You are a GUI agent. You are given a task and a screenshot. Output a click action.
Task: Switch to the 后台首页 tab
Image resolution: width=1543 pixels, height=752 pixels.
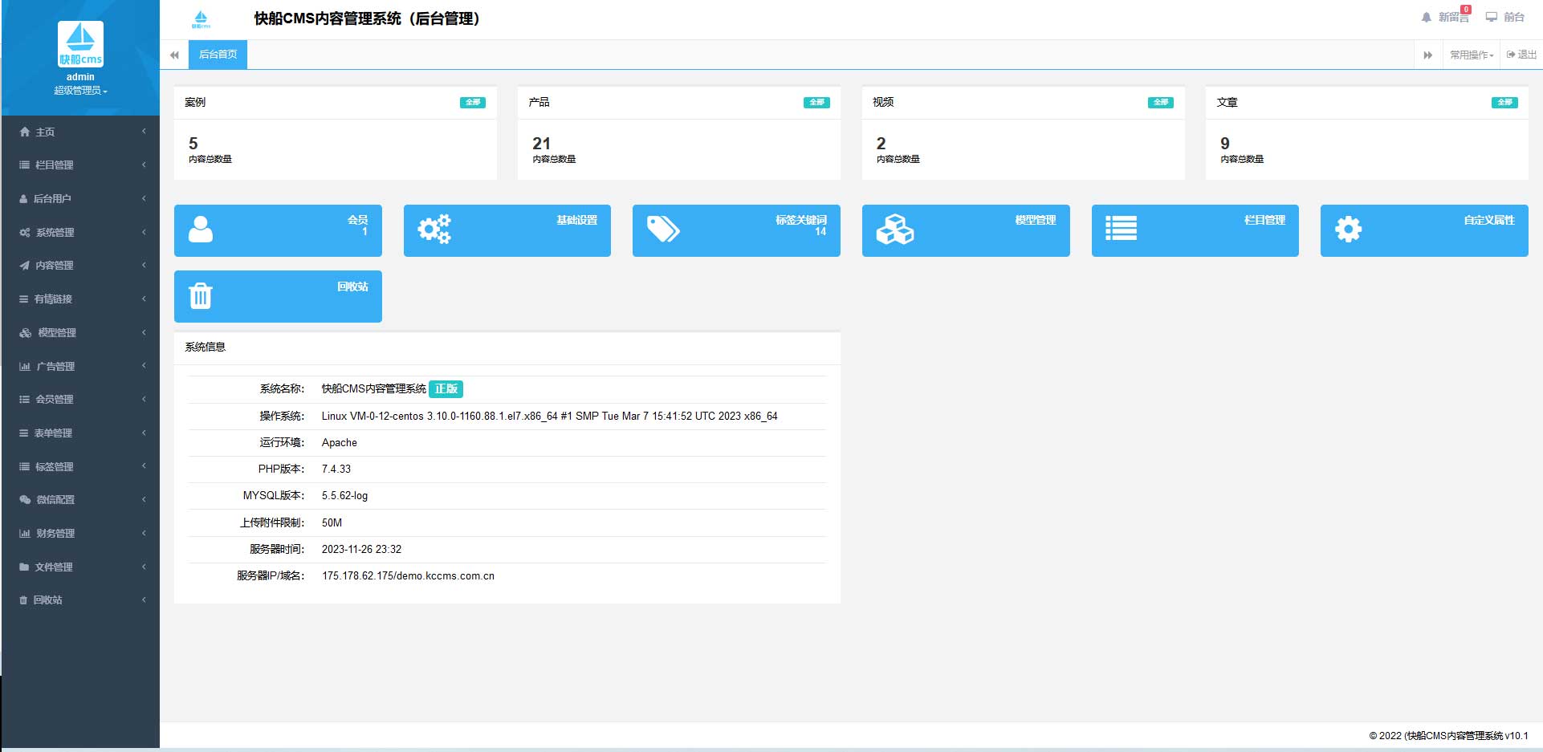click(217, 54)
